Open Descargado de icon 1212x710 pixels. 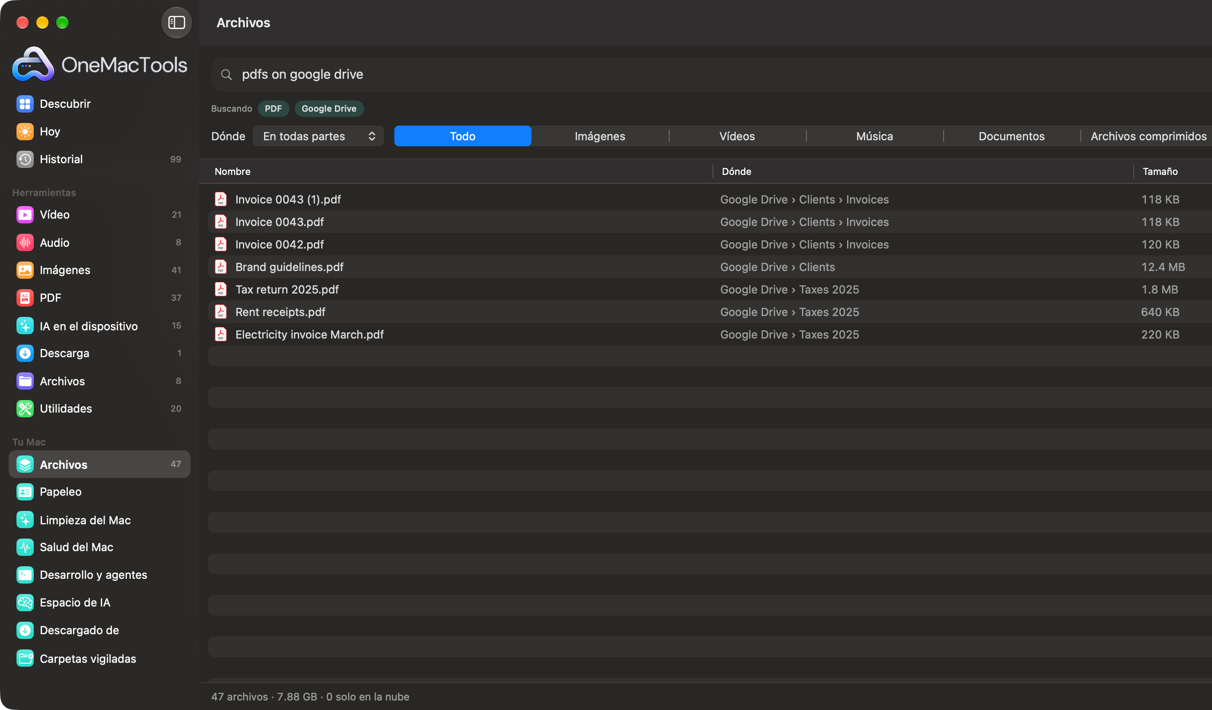click(x=25, y=630)
